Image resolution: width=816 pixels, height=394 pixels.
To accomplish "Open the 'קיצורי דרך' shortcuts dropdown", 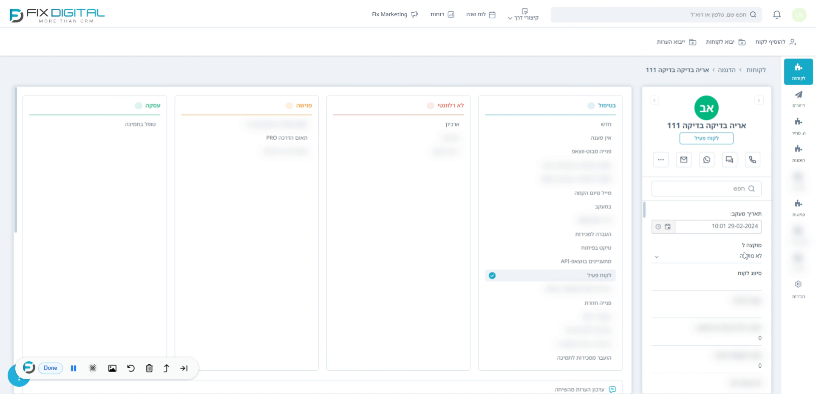I will click(x=523, y=15).
